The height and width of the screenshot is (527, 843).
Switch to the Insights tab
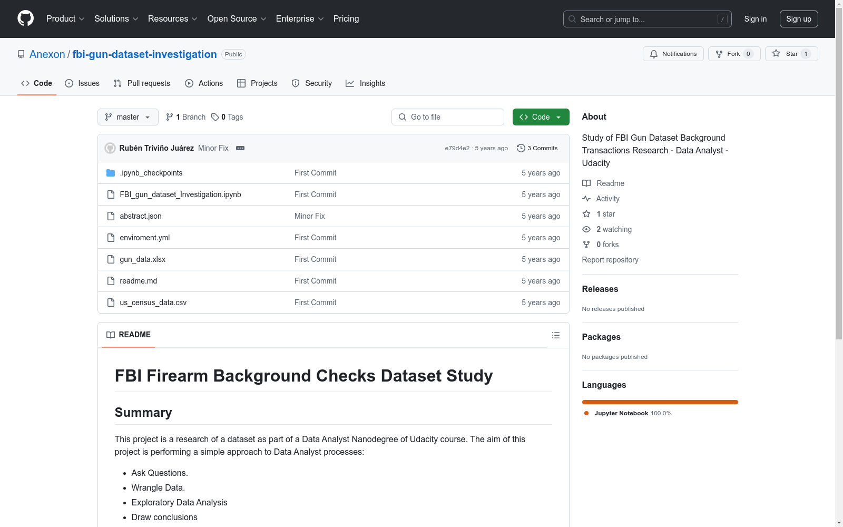click(x=366, y=83)
